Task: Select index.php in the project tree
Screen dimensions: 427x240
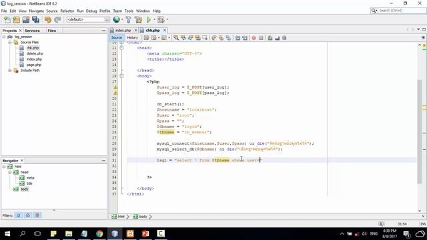Action: (34, 59)
